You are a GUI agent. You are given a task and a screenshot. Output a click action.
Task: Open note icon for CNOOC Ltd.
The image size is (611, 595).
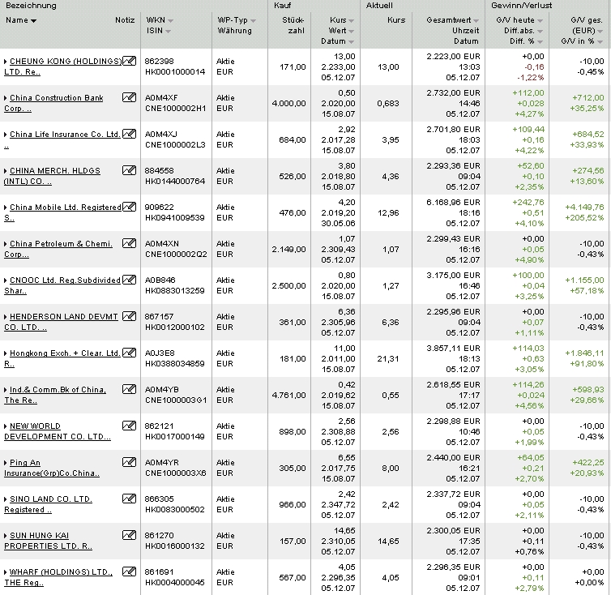130,280
